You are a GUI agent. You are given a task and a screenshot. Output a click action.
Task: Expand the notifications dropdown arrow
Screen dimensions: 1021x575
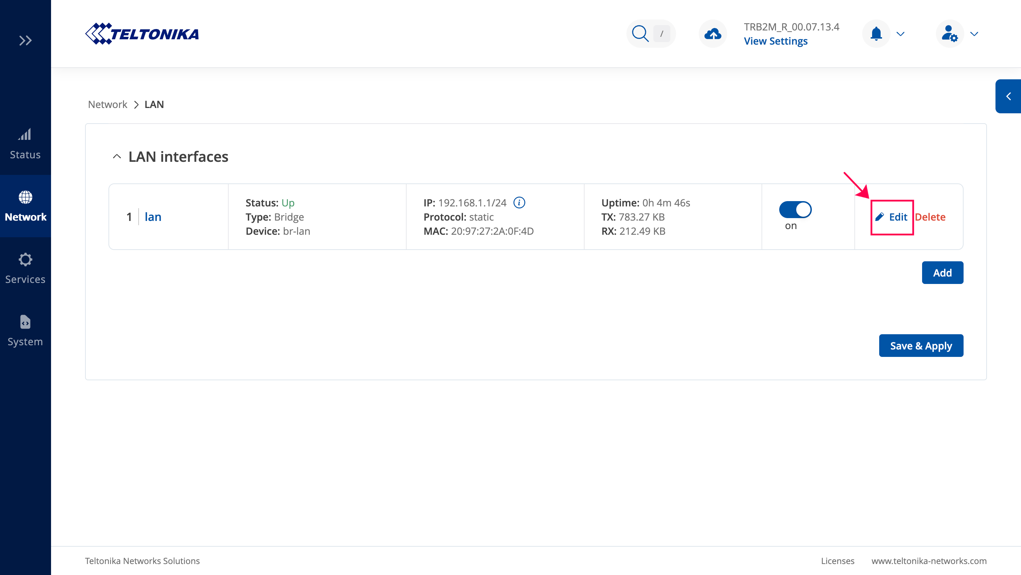click(900, 34)
